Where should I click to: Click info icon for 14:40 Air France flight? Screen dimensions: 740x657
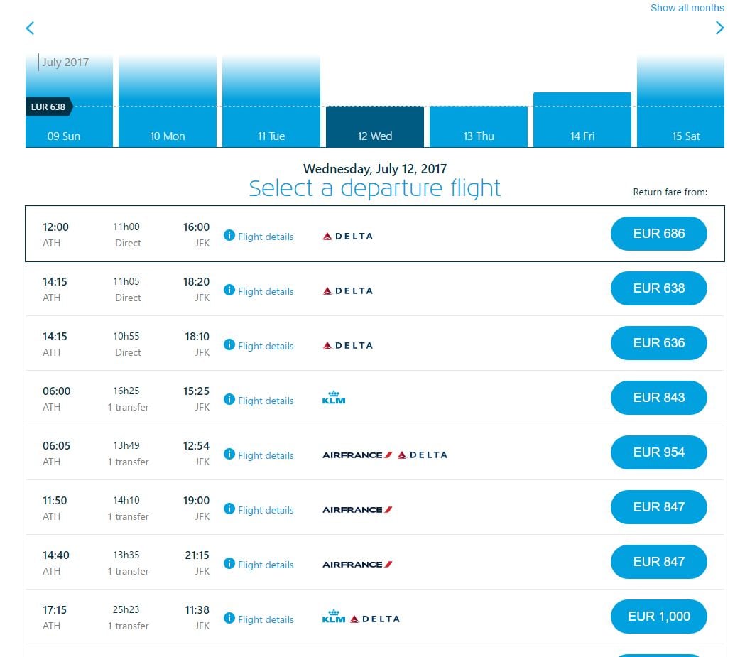[x=229, y=564]
